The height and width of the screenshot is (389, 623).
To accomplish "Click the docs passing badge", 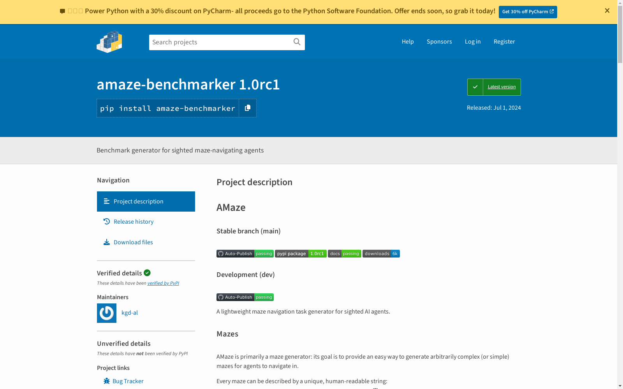I will tap(345, 254).
